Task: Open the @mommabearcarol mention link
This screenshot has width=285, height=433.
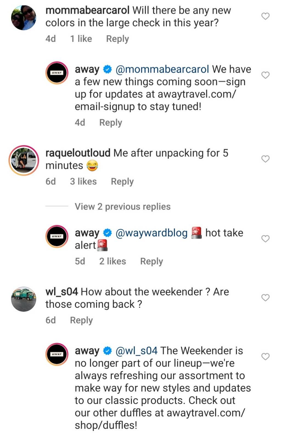Action: click(x=162, y=70)
